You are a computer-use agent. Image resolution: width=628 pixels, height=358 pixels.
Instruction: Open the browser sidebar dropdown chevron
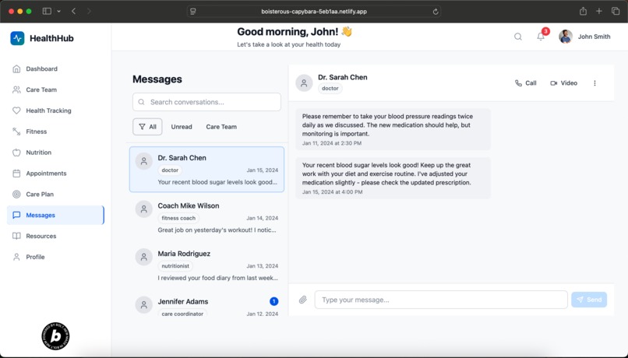click(x=59, y=11)
